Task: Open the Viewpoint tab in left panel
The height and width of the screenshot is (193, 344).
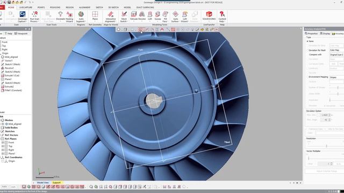Action: coord(21,33)
